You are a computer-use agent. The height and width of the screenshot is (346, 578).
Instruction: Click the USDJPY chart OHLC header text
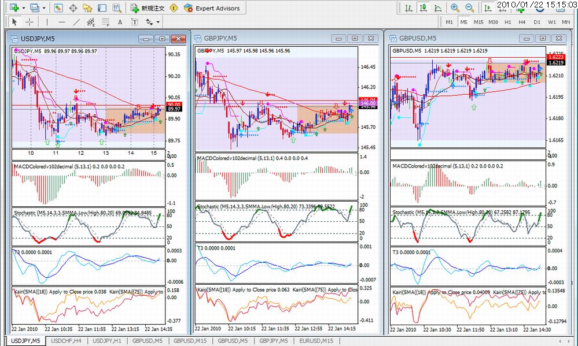(x=56, y=51)
